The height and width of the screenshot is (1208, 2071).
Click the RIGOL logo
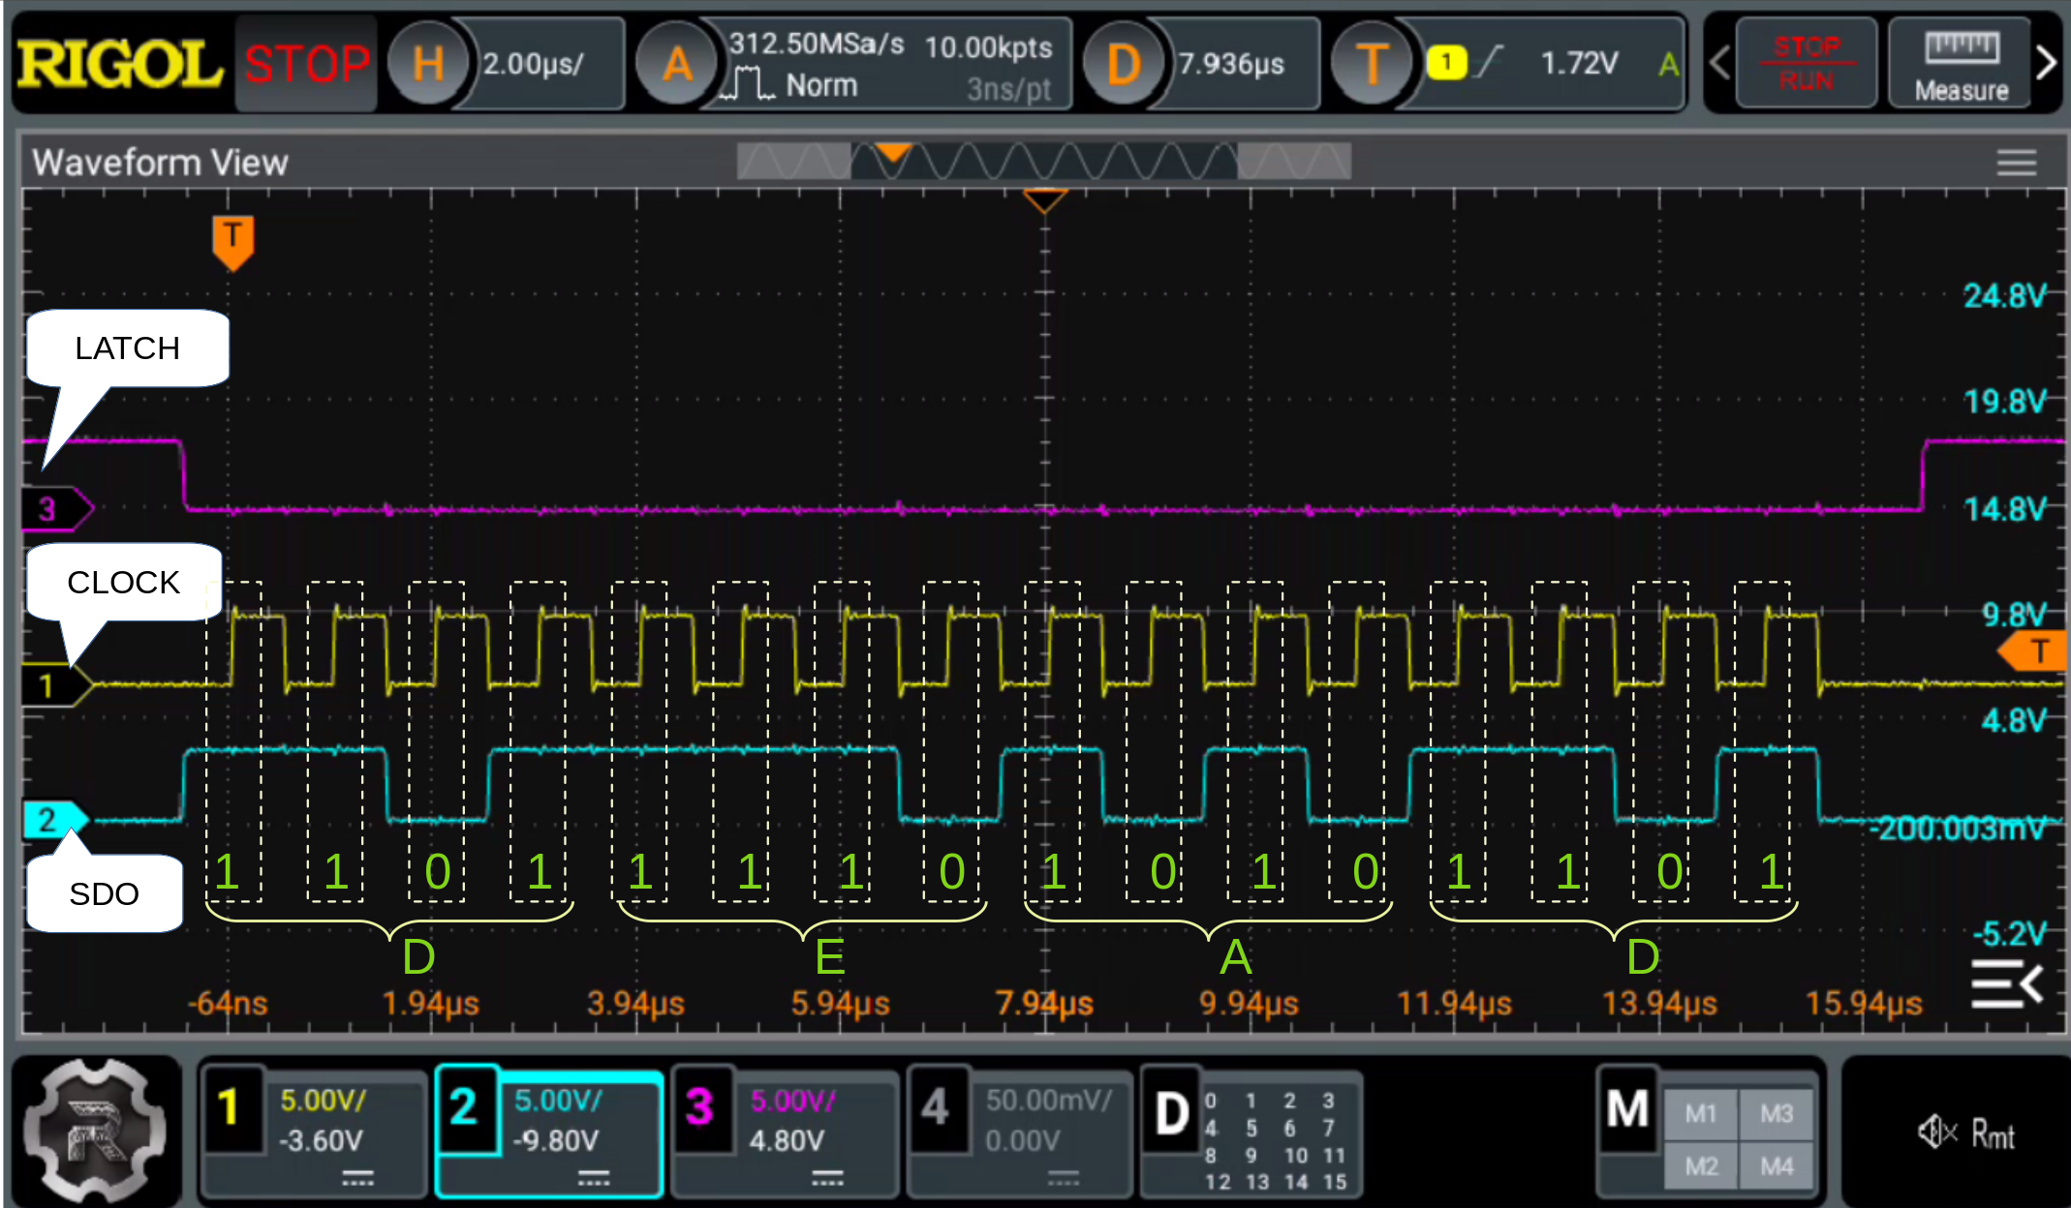[120, 64]
